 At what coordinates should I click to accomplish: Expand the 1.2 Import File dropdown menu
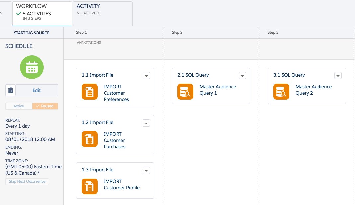[x=146, y=123]
